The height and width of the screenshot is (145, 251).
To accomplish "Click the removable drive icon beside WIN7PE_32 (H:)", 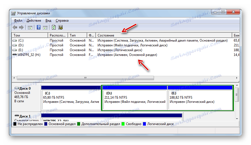I will [x=15, y=55].
